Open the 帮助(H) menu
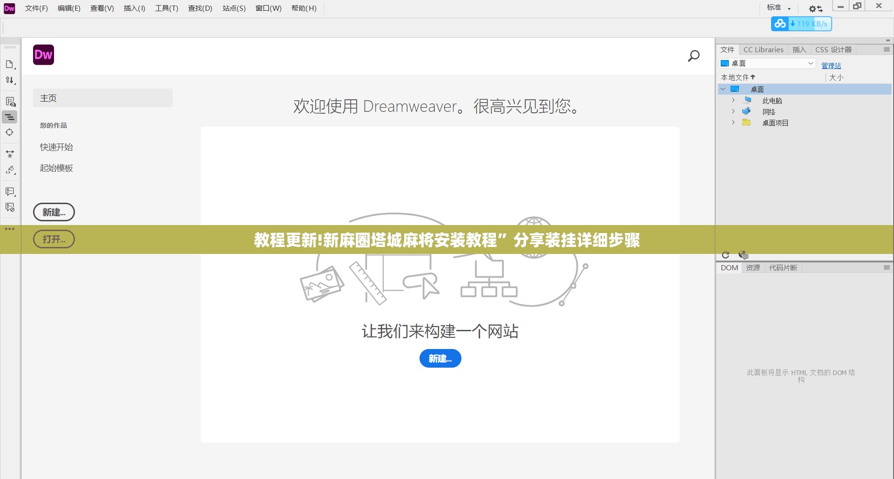Viewport: 894px width, 479px height. pyautogui.click(x=304, y=8)
